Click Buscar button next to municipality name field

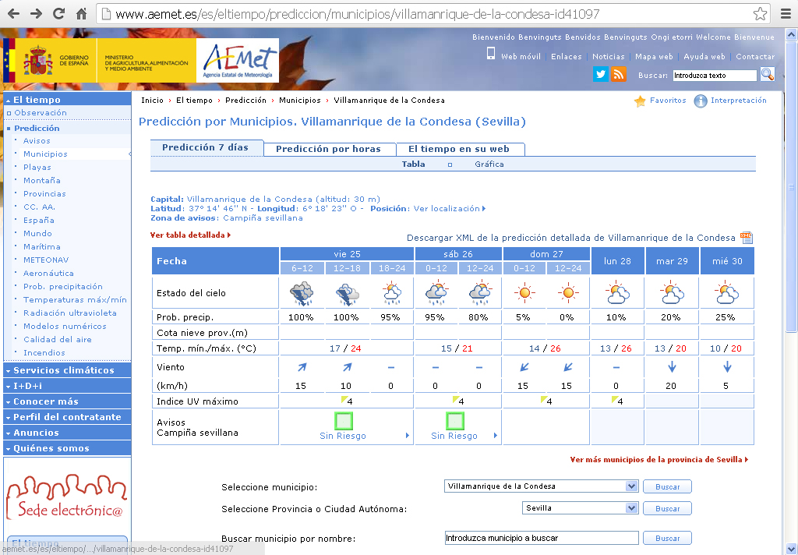click(666, 538)
